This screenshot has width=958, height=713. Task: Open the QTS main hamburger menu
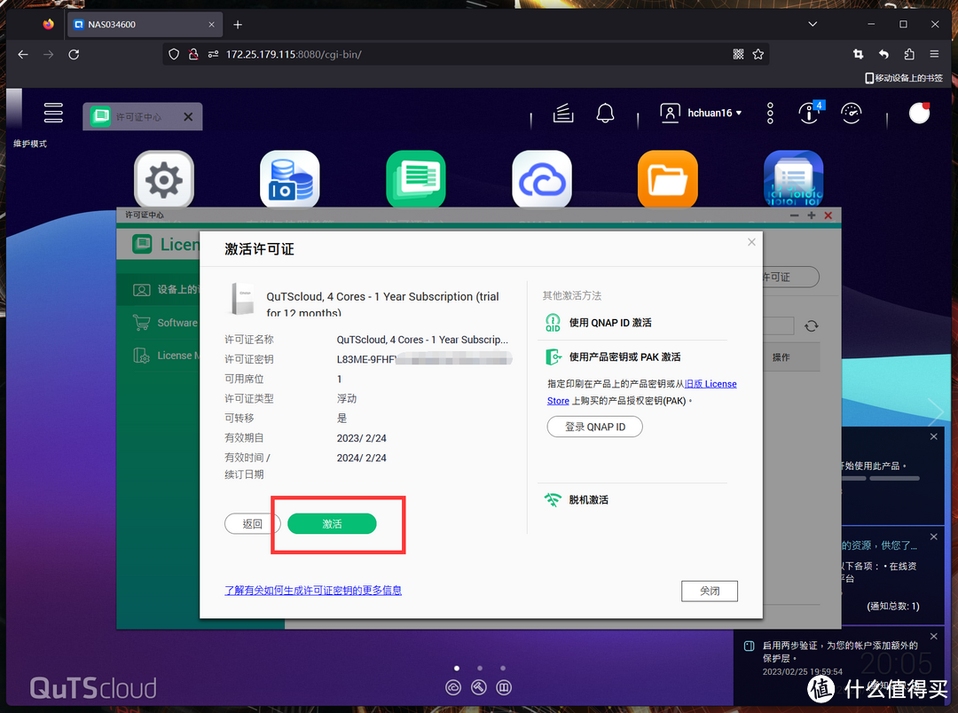[53, 113]
